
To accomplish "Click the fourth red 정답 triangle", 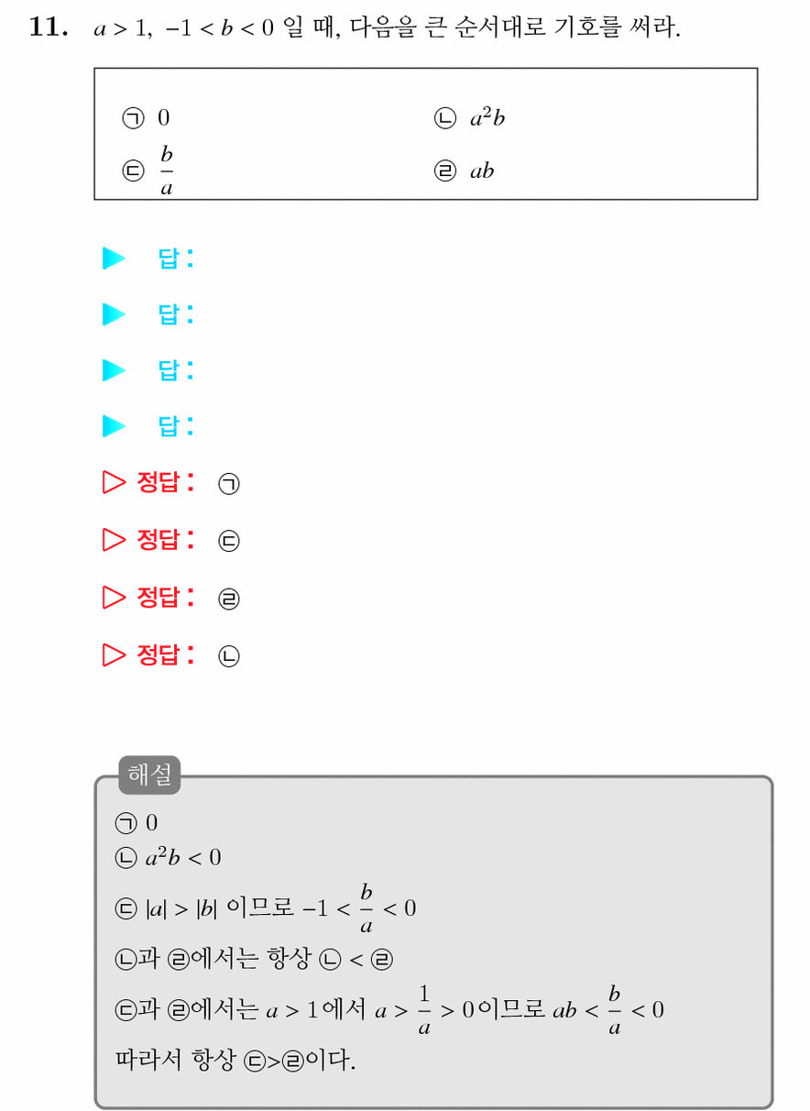I will pyautogui.click(x=114, y=654).
